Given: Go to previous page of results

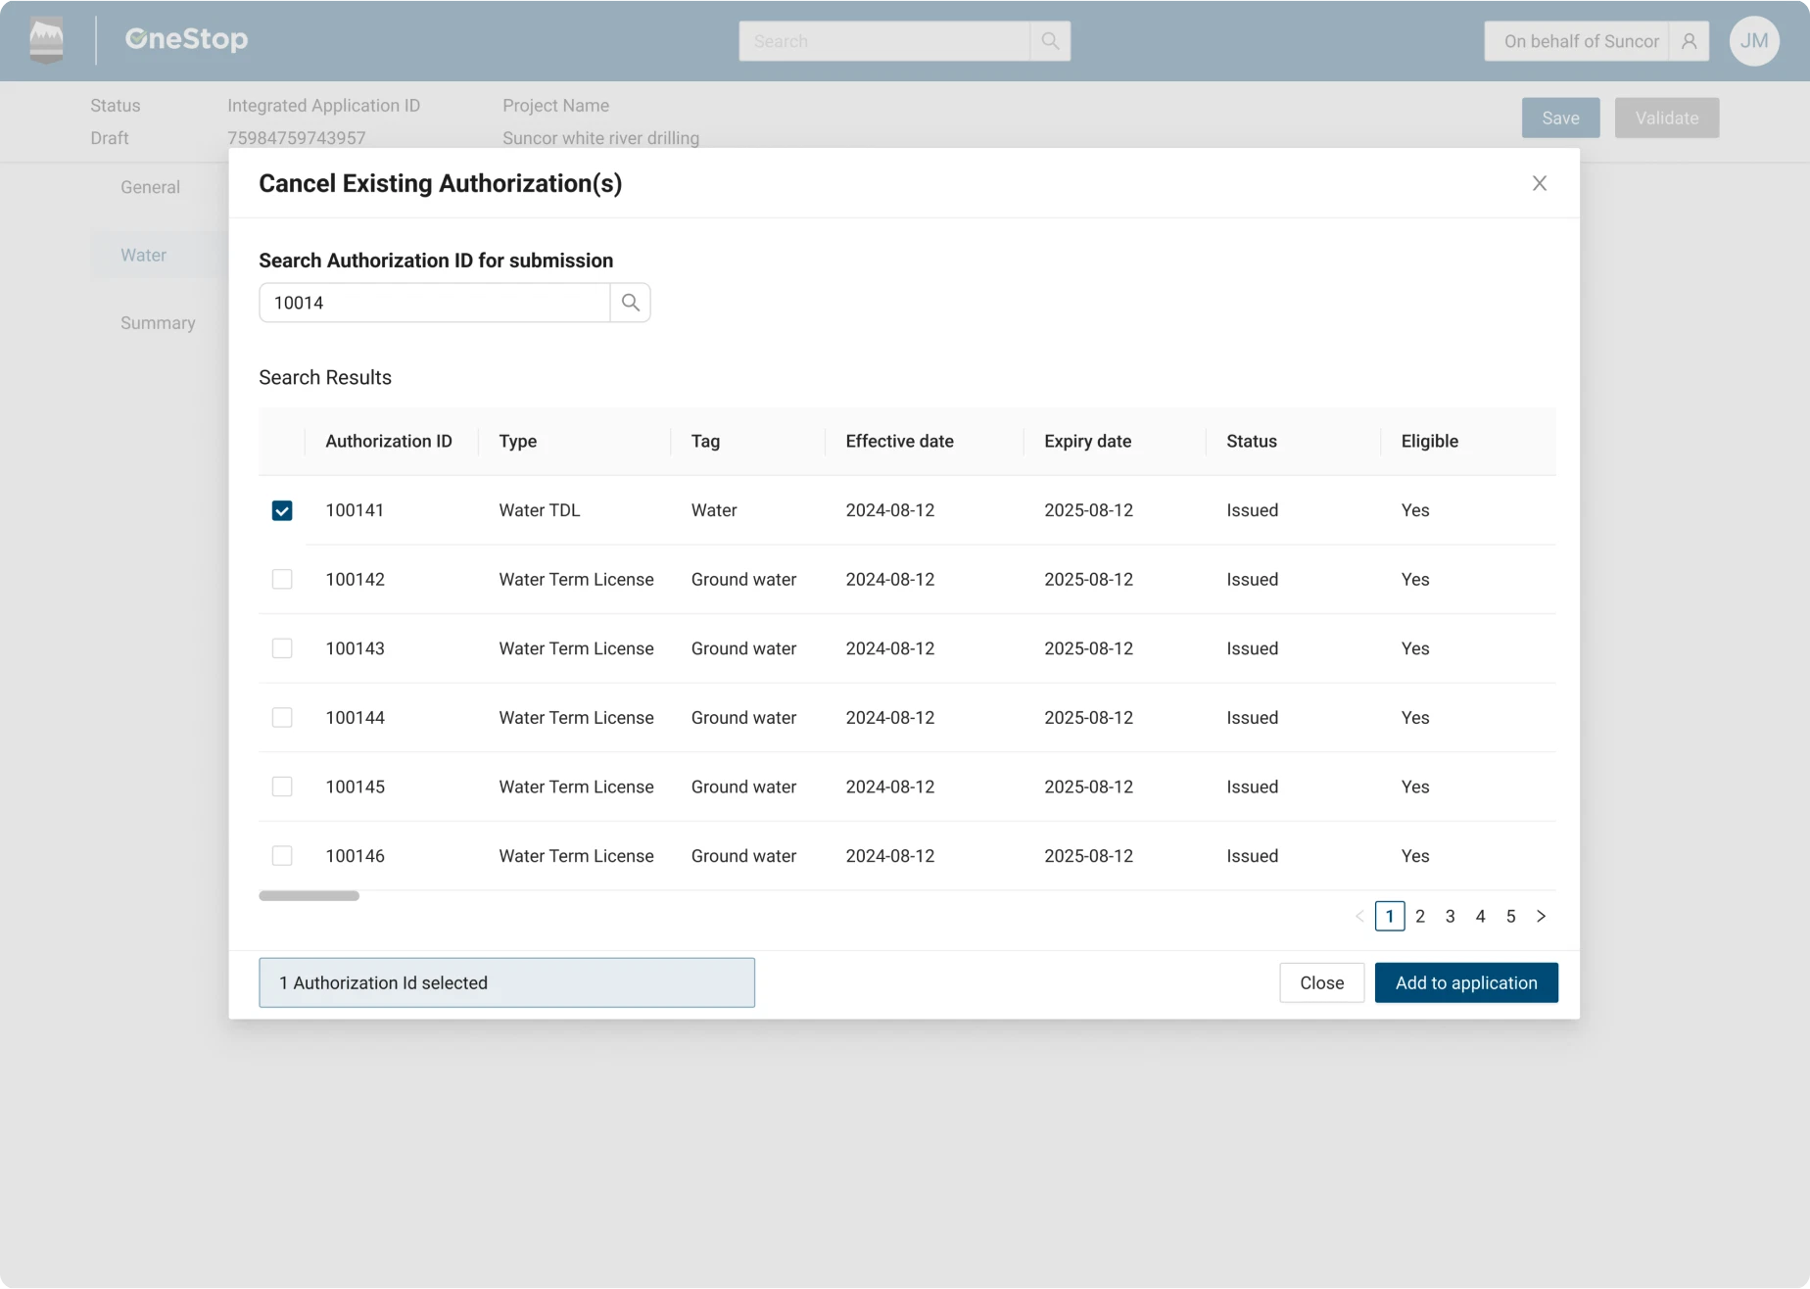Looking at the screenshot, I should click(1359, 916).
